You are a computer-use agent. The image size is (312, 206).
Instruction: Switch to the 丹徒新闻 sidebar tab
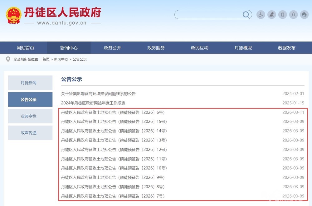click(30, 83)
